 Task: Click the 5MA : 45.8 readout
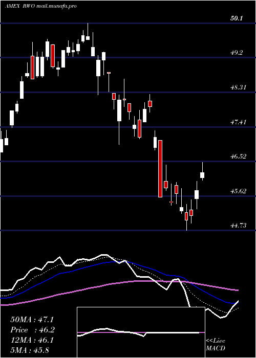30,350
